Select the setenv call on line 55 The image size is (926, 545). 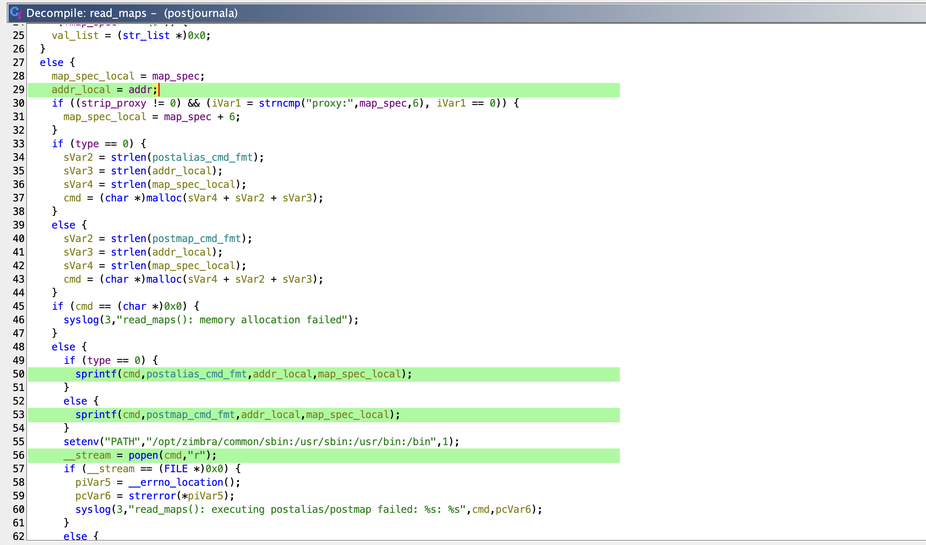(x=81, y=441)
